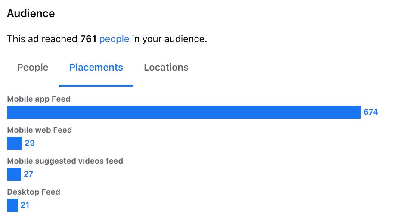Open the Locations tab
This screenshot has width=409, height=217.
pyautogui.click(x=166, y=68)
